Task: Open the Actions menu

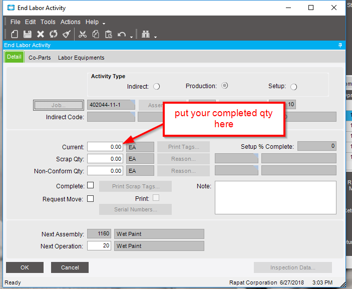Action: [x=70, y=22]
